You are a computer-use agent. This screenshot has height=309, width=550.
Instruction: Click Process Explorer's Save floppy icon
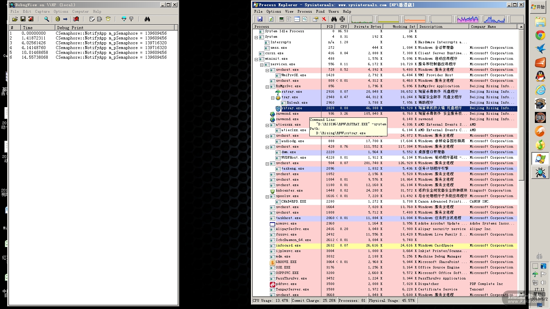[260, 19]
